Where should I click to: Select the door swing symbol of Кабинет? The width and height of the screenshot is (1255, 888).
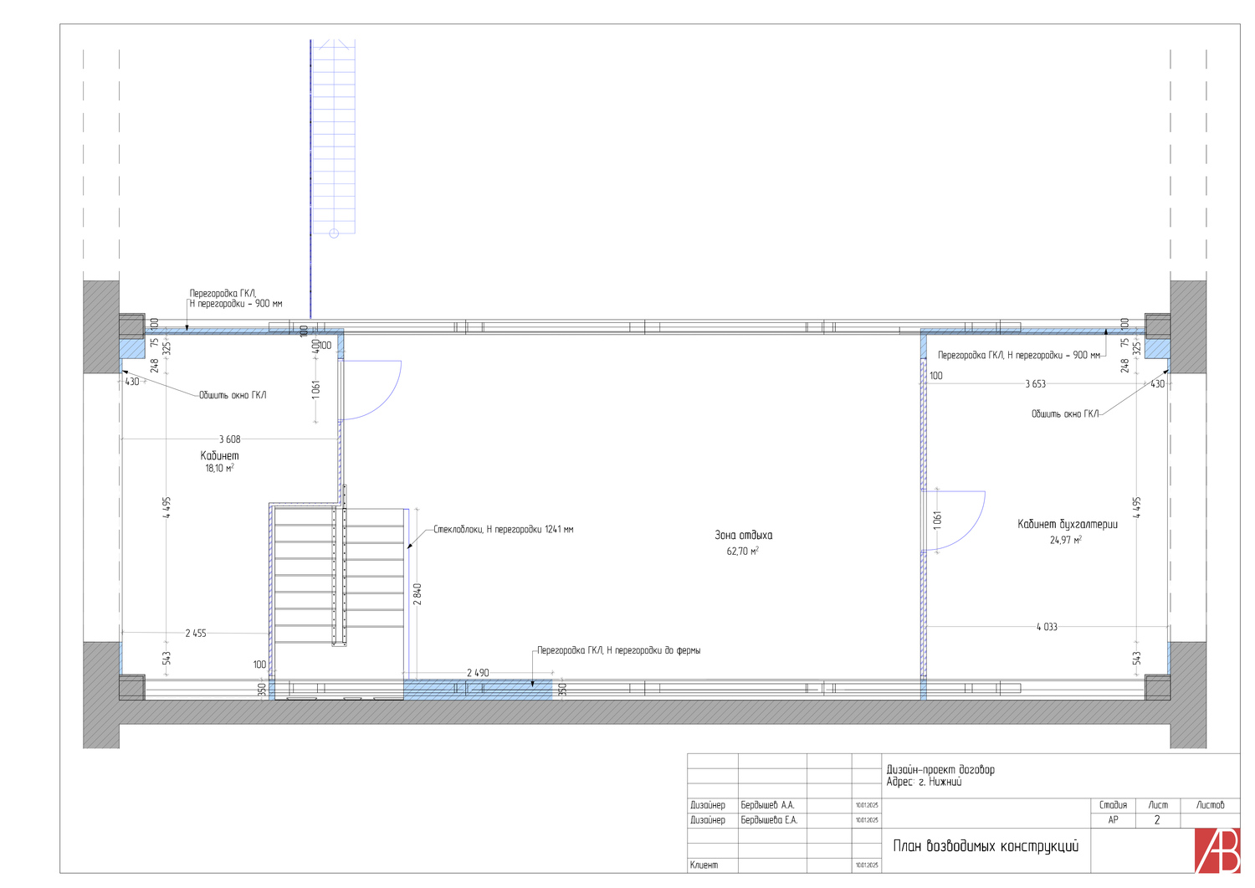point(372,390)
